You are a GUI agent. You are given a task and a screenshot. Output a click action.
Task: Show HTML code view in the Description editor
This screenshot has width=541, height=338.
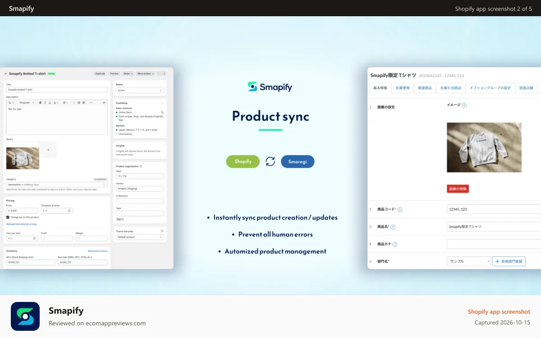click(x=104, y=103)
